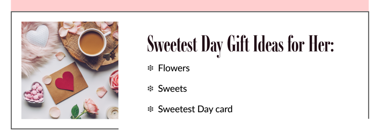Image resolution: width=380 pixels, height=140 pixels.
Task: Click the Sweets list item text
Action: [x=172, y=89]
